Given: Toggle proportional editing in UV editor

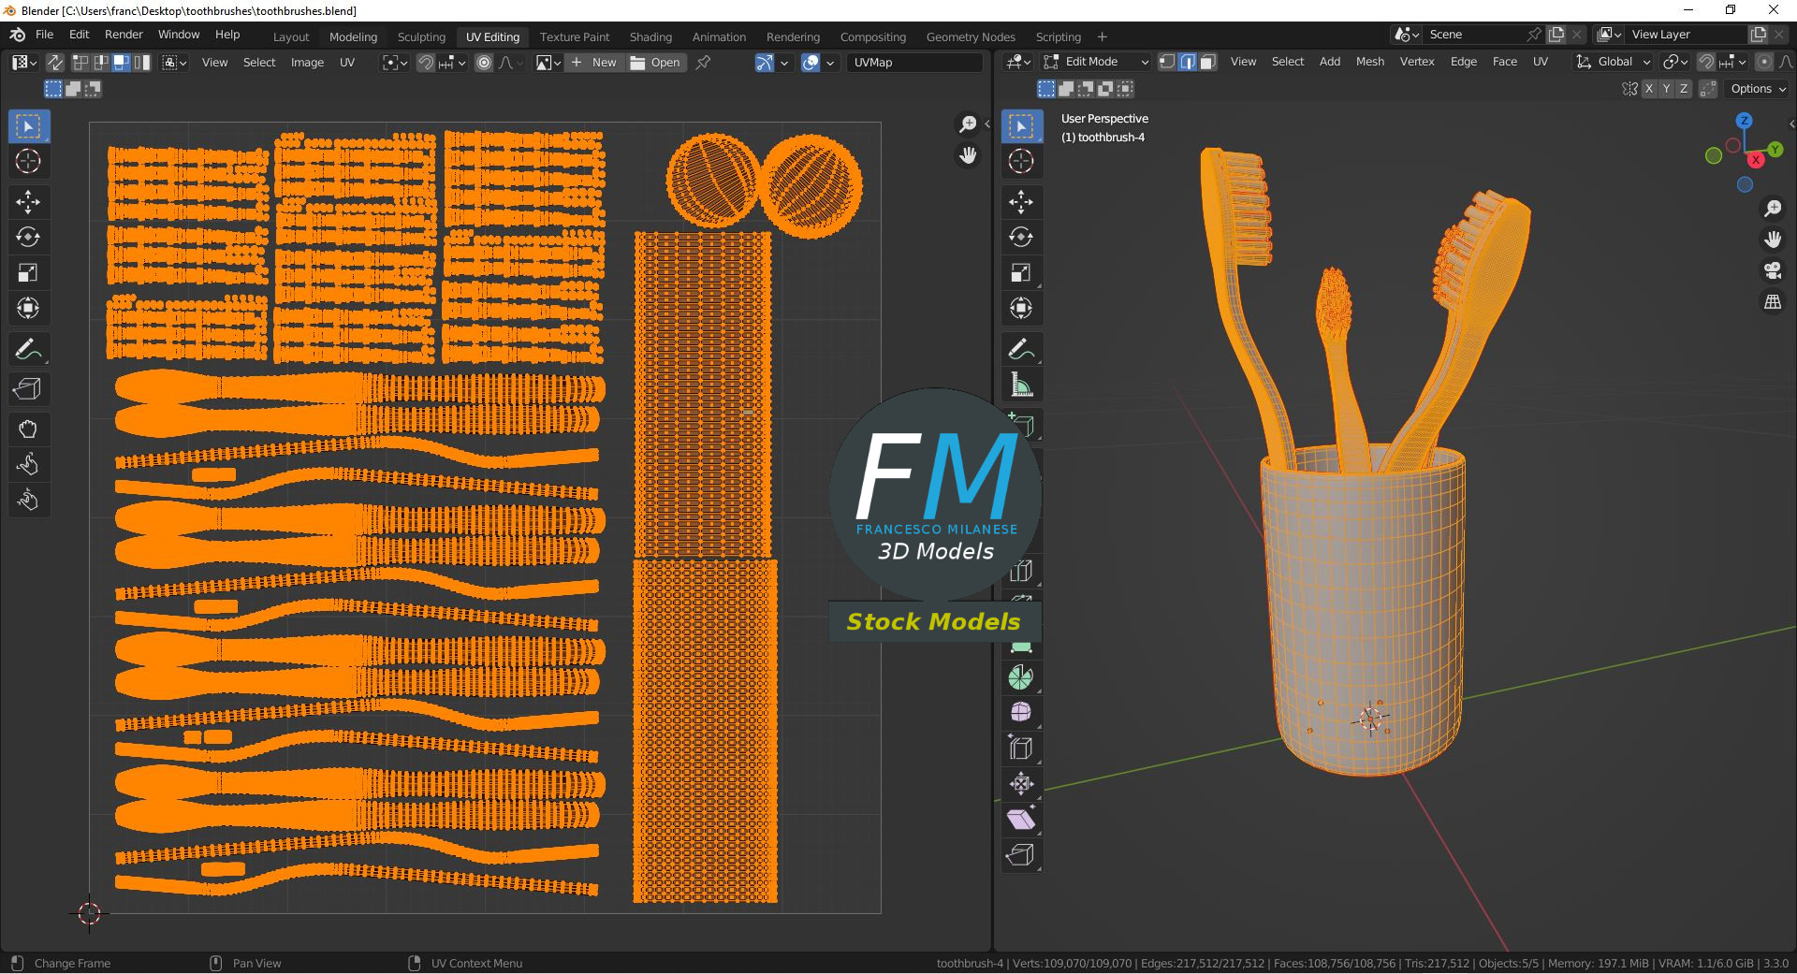Looking at the screenshot, I should [484, 63].
